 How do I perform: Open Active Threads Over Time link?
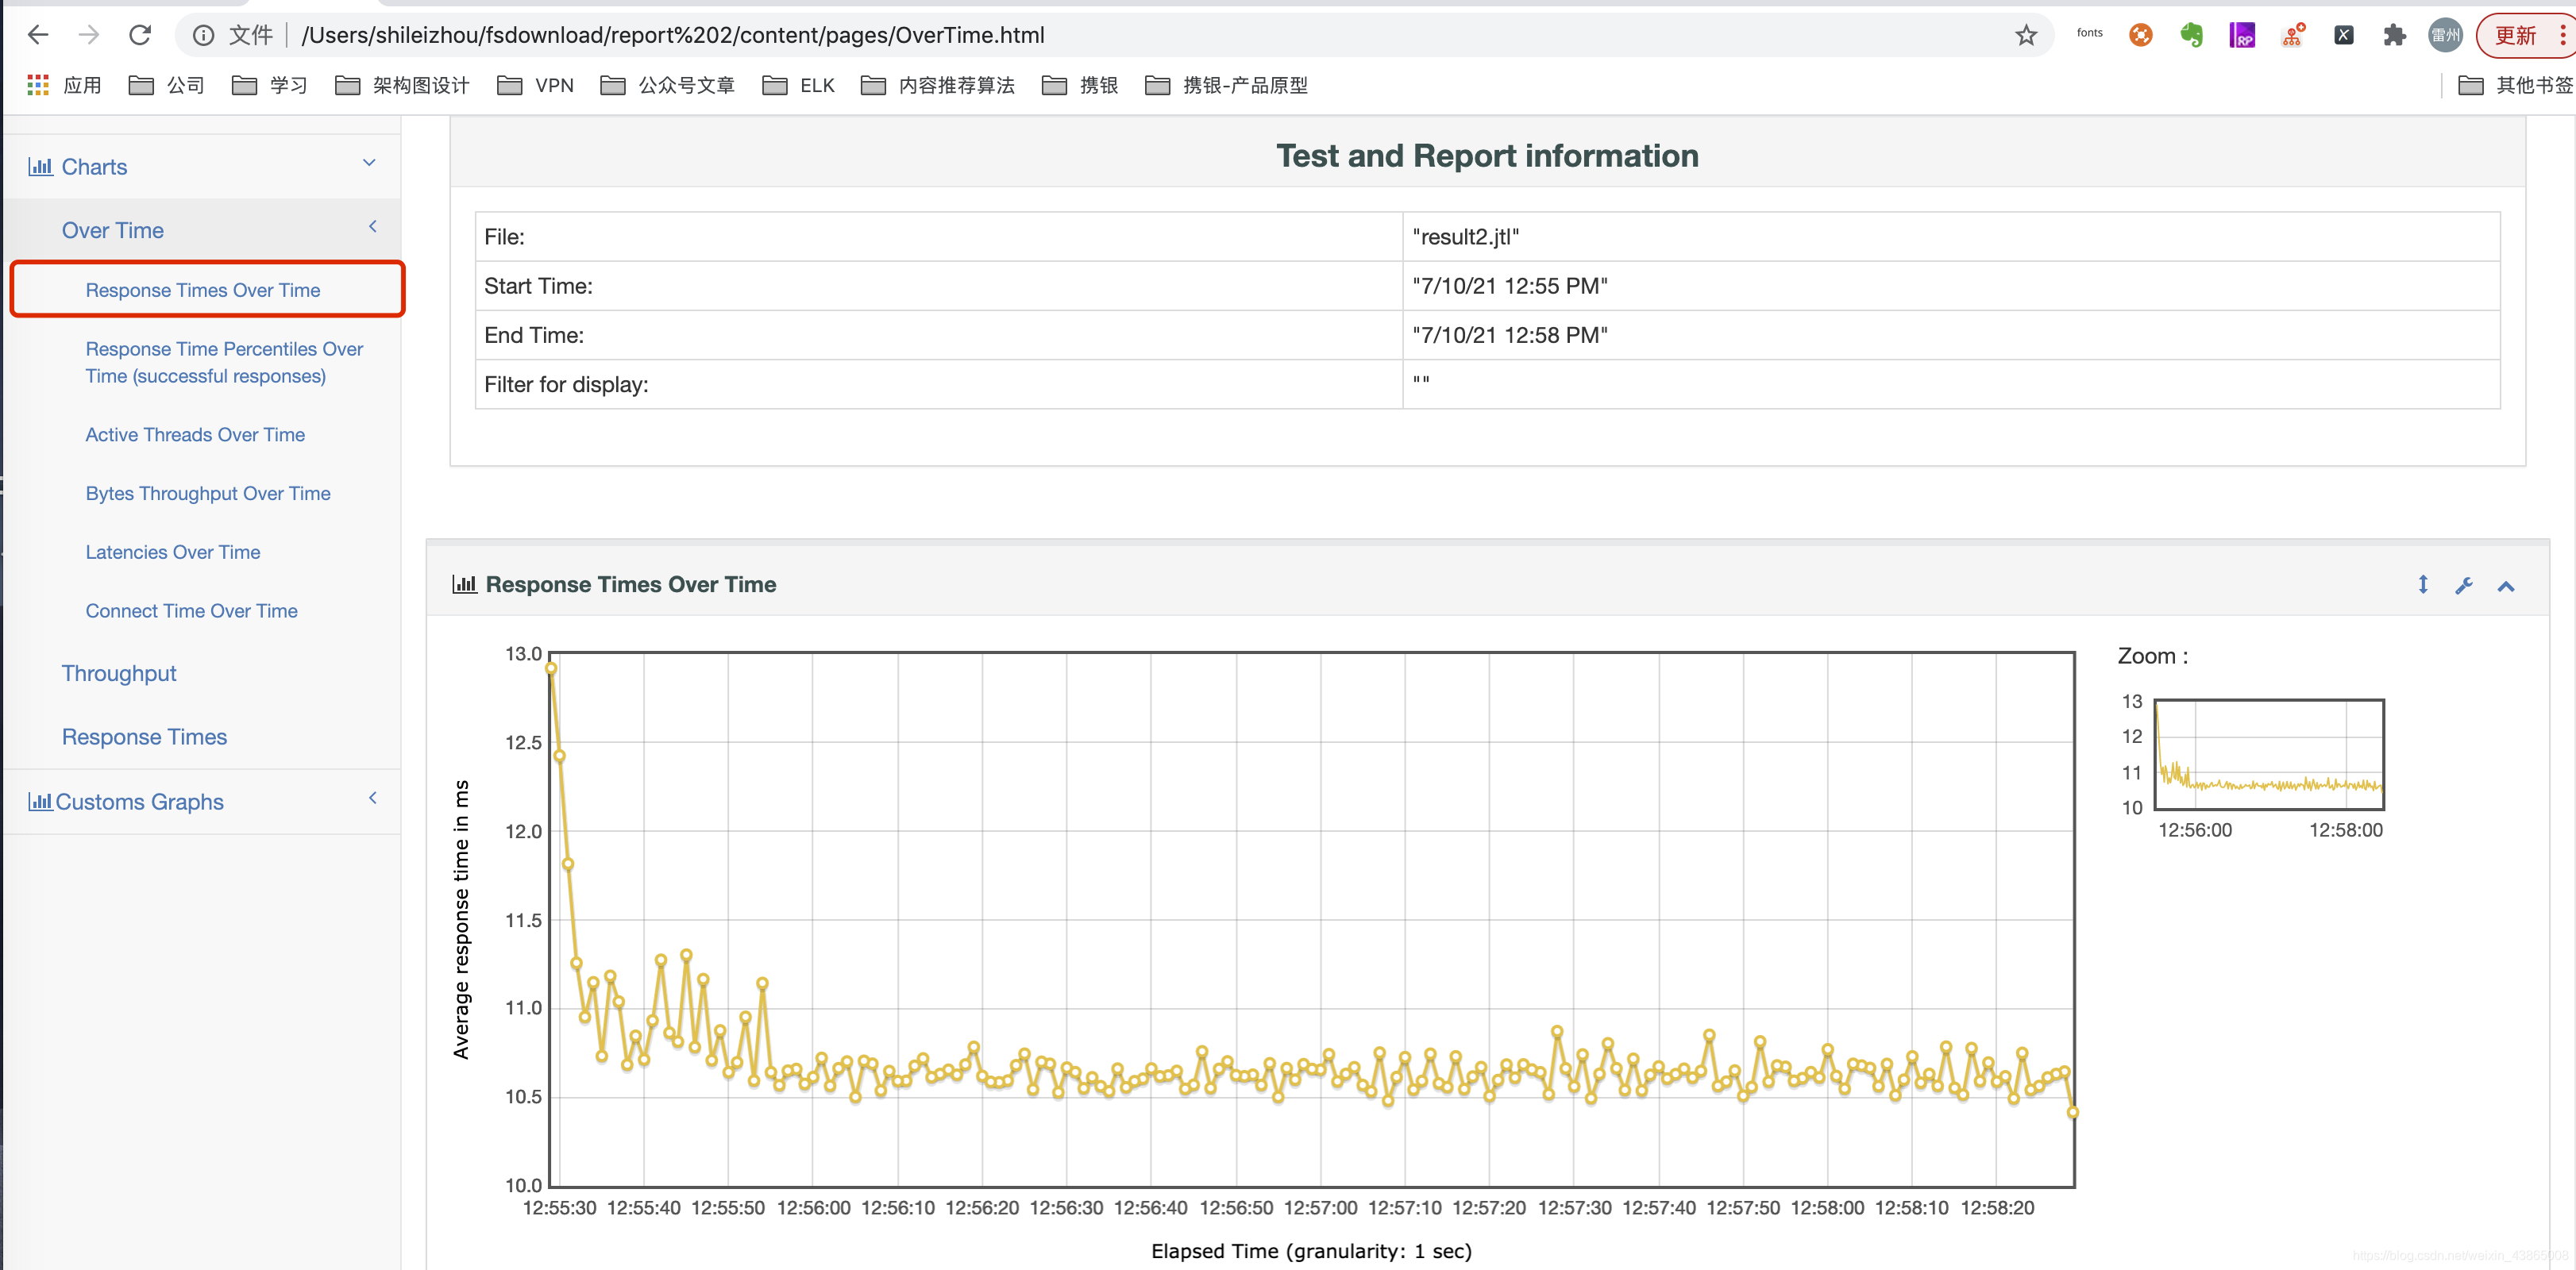[195, 435]
